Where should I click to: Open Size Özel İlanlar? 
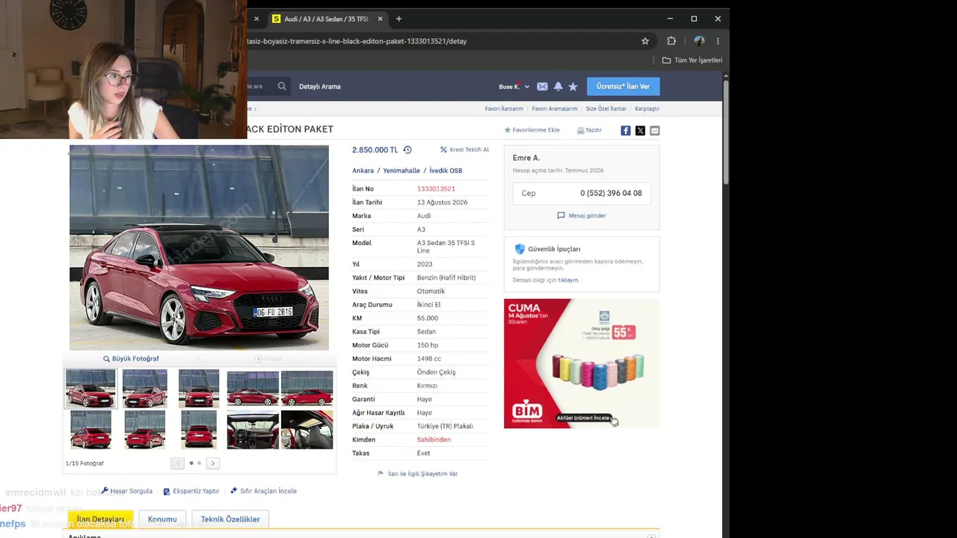(606, 108)
